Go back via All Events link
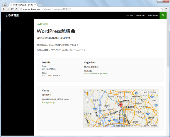Image resolution: width=170 pixels, height=137 pixels. coord(42,24)
